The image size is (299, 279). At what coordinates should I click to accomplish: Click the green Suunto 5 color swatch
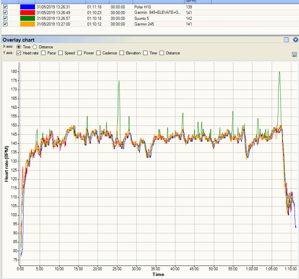[x=27, y=18]
